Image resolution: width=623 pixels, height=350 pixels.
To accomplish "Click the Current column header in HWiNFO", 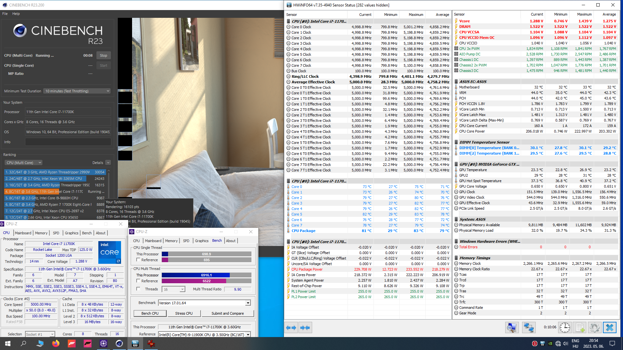I will [x=361, y=15].
